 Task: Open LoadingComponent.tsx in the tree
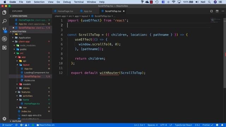click(37, 73)
